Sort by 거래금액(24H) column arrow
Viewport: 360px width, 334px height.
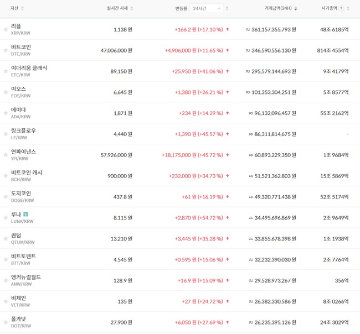click(296, 8)
